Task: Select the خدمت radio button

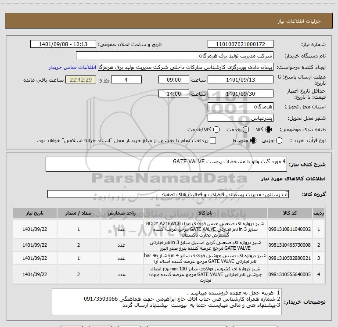Action: coord(246,129)
